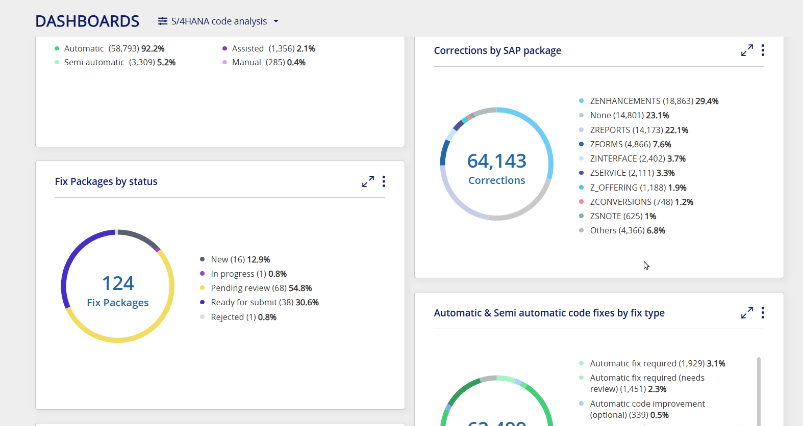The image size is (803, 426).
Task: Open Automatic & Semi automatic fixes kebab menu
Action: pyautogui.click(x=763, y=313)
